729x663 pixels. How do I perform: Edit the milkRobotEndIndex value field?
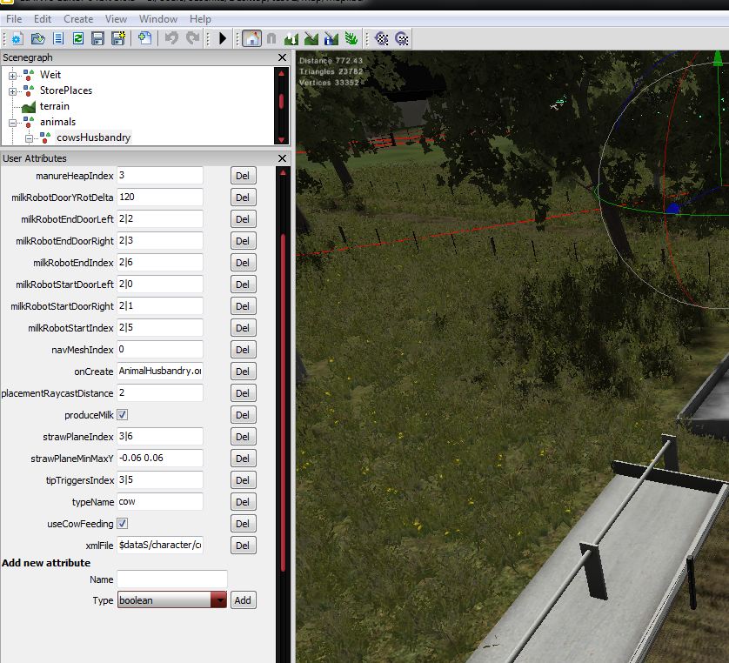(160, 262)
